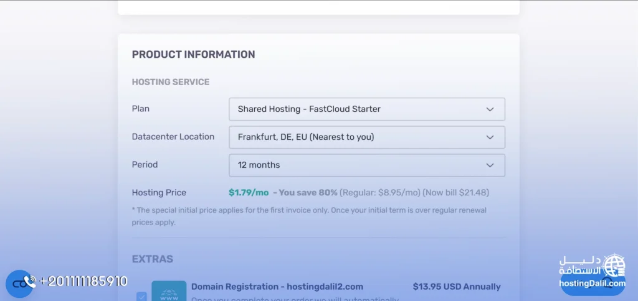Open the Shared Hosting FastCloud Starter dropdown
This screenshot has height=301, width=638.
[366, 109]
